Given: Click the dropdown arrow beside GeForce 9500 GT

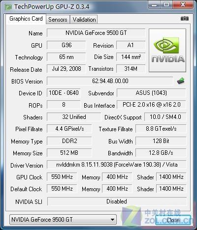Looking at the screenshot, I should tap(112, 220).
